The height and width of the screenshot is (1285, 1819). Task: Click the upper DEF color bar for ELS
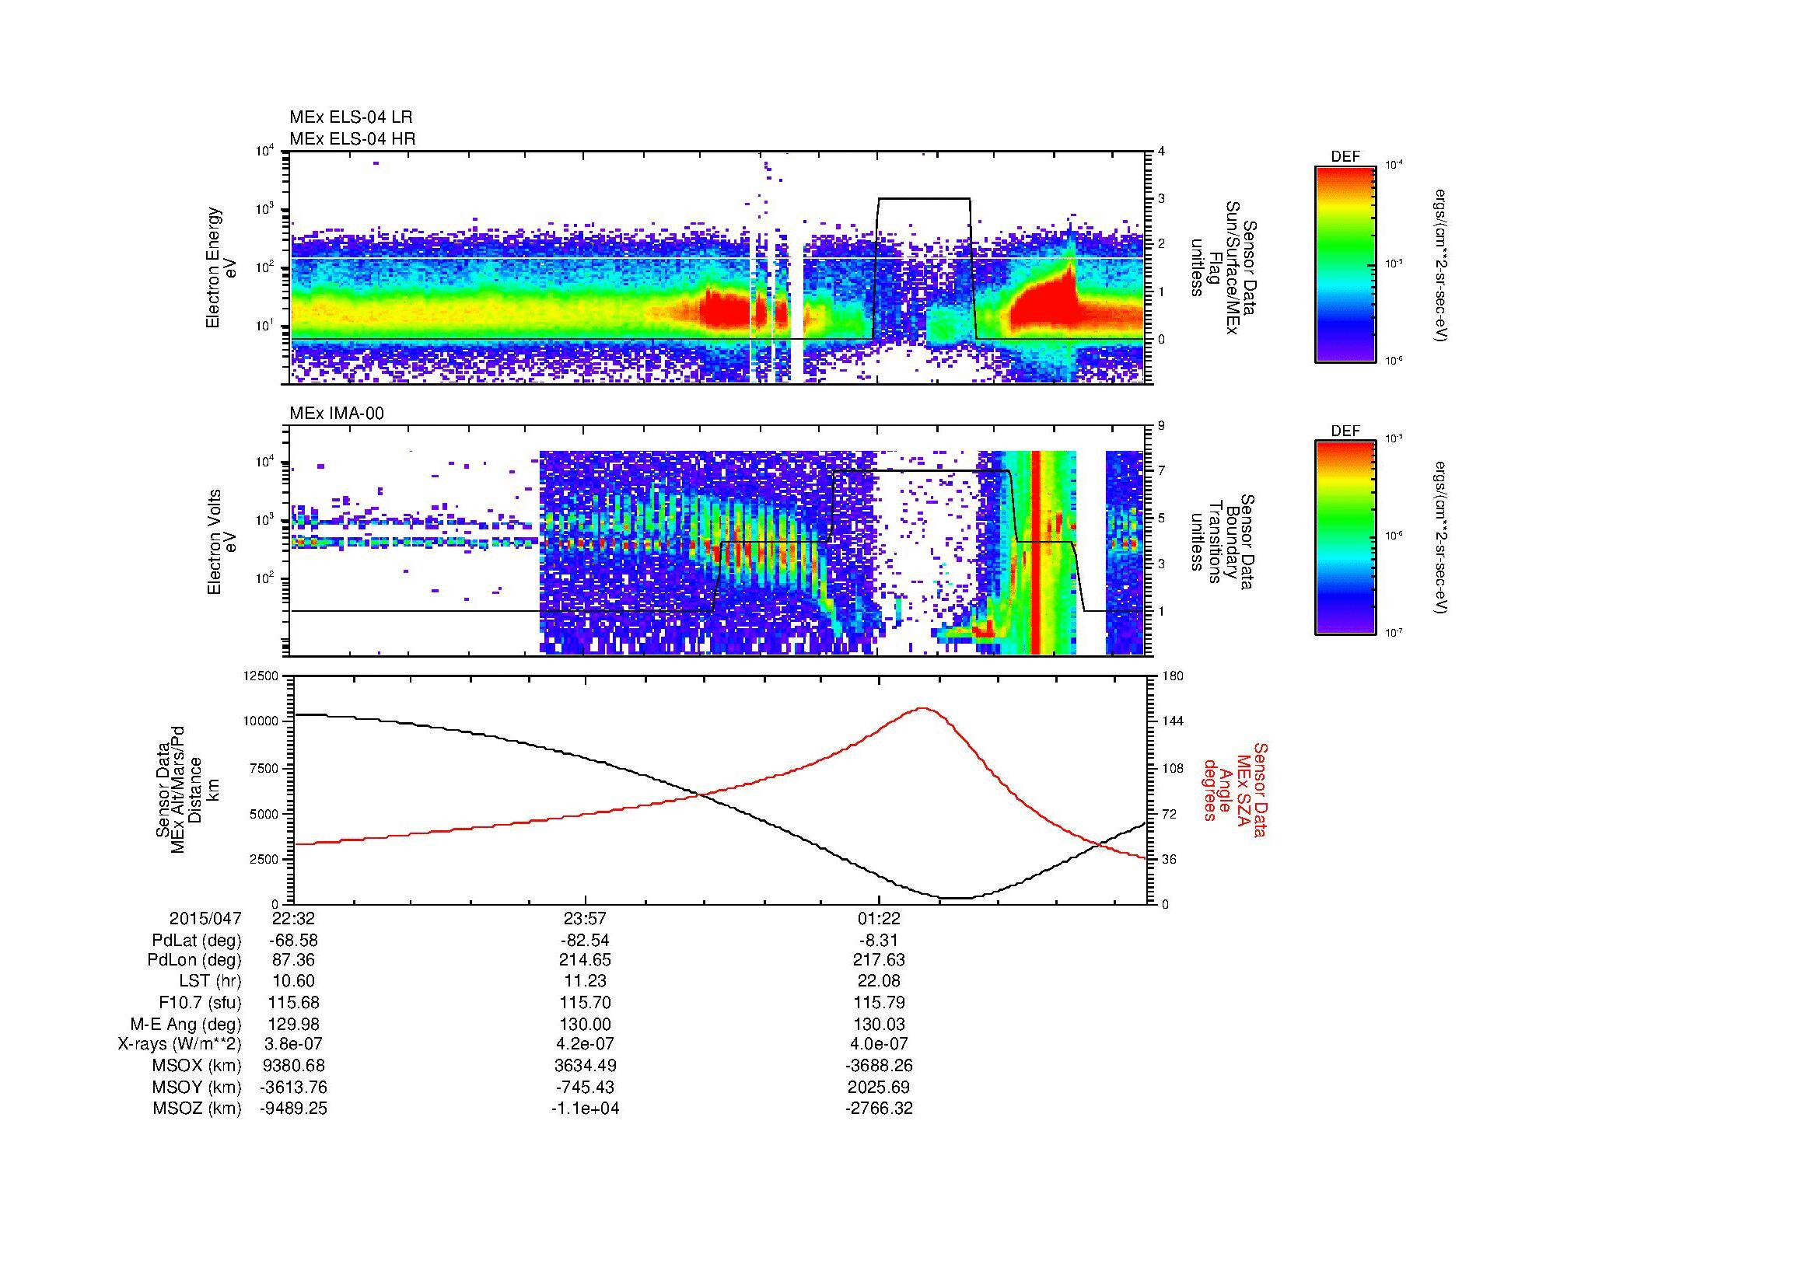tap(1345, 264)
